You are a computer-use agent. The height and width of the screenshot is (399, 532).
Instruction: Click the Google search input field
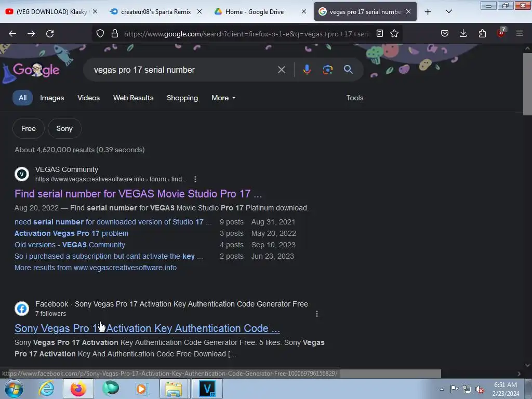183,70
